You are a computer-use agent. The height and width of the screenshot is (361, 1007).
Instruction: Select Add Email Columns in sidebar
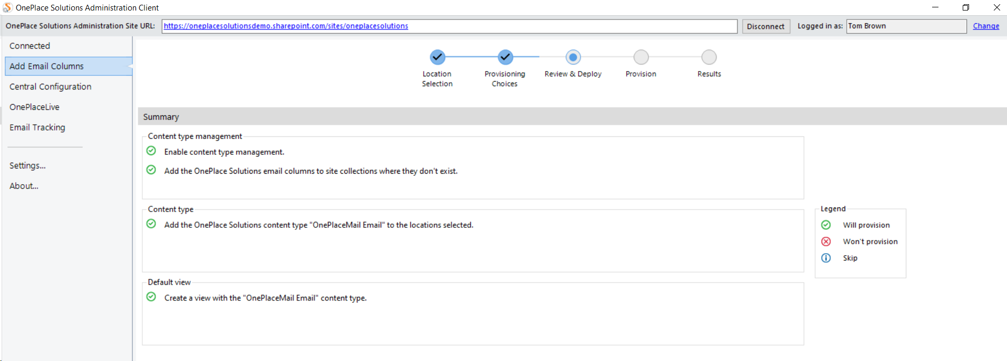68,66
